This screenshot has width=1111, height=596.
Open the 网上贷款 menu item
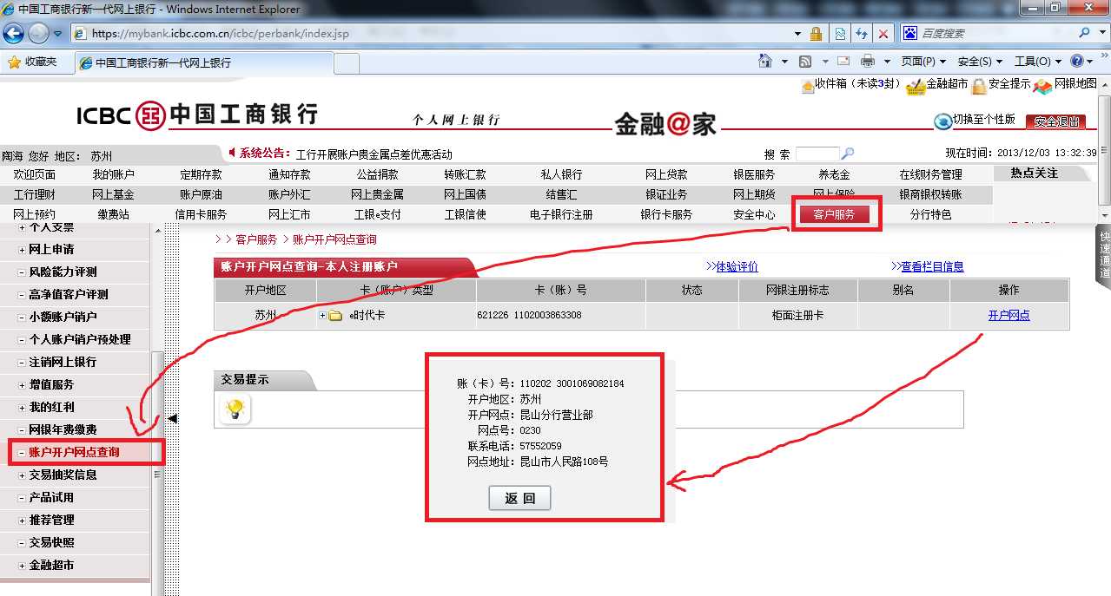coord(666,174)
